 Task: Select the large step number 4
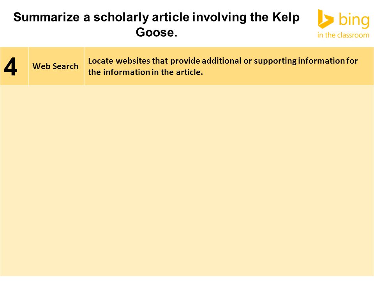(x=11, y=67)
